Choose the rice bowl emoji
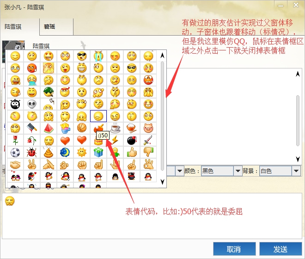The height and width of the screenshot is (259, 305). click(x=132, y=128)
